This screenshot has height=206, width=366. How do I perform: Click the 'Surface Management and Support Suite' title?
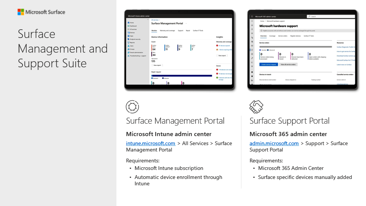[63, 48]
